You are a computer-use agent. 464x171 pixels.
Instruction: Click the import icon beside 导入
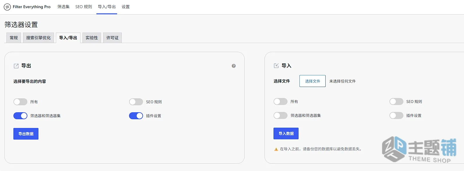pyautogui.click(x=276, y=66)
